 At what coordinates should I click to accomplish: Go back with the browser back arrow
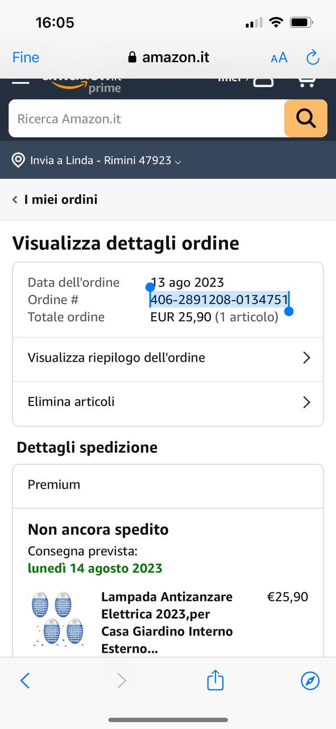(24, 680)
